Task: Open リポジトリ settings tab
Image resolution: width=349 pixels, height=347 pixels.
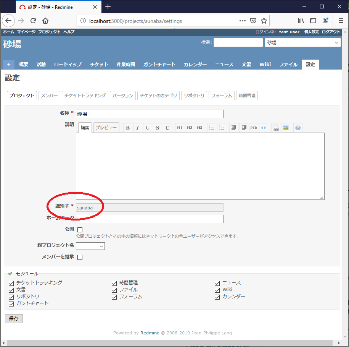Action: [194, 96]
